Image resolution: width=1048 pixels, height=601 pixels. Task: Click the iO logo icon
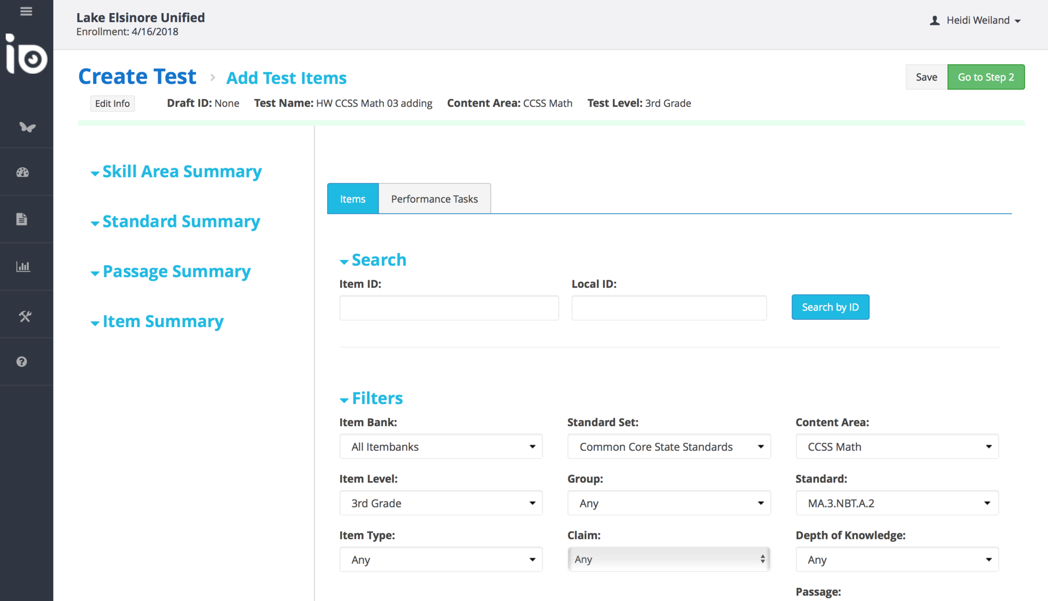pos(27,54)
